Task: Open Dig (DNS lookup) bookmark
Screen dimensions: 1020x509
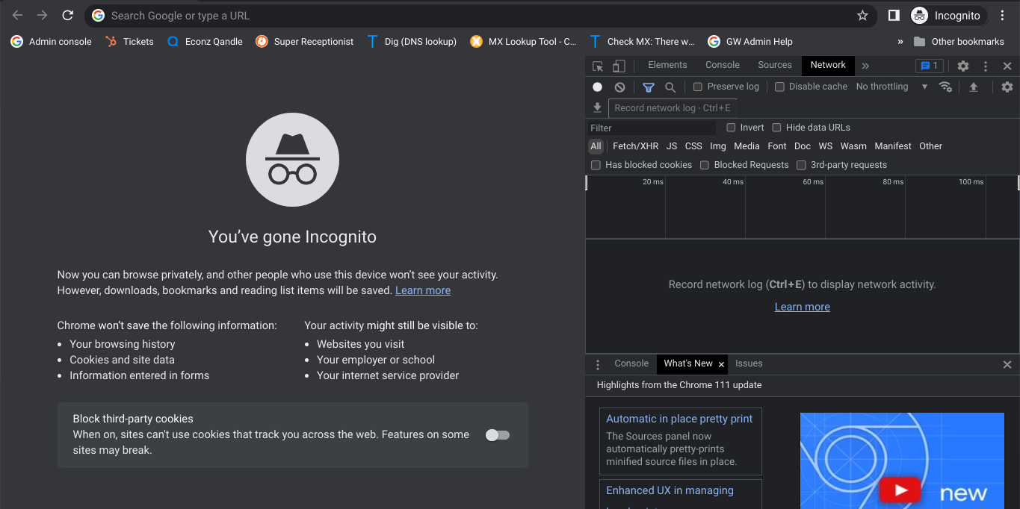Action: [x=411, y=42]
